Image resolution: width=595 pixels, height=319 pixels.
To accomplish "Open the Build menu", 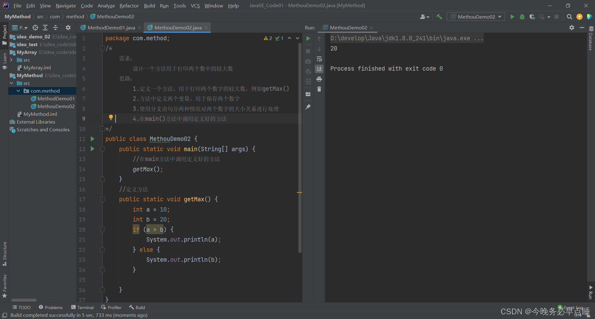I will click(149, 6).
